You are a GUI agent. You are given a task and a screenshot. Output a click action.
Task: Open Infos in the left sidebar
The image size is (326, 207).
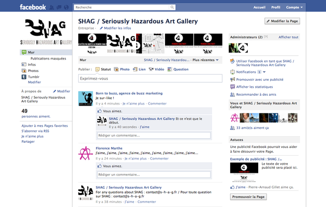tap(32, 65)
